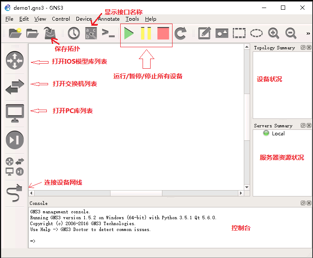This screenshot has width=313, height=258.
Task: Open the Control menu
Action: click(61, 19)
